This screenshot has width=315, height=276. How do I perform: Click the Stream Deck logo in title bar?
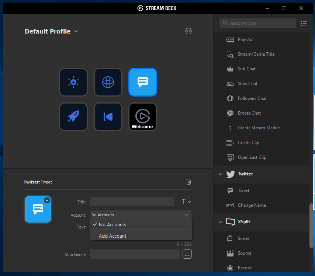coord(140,8)
